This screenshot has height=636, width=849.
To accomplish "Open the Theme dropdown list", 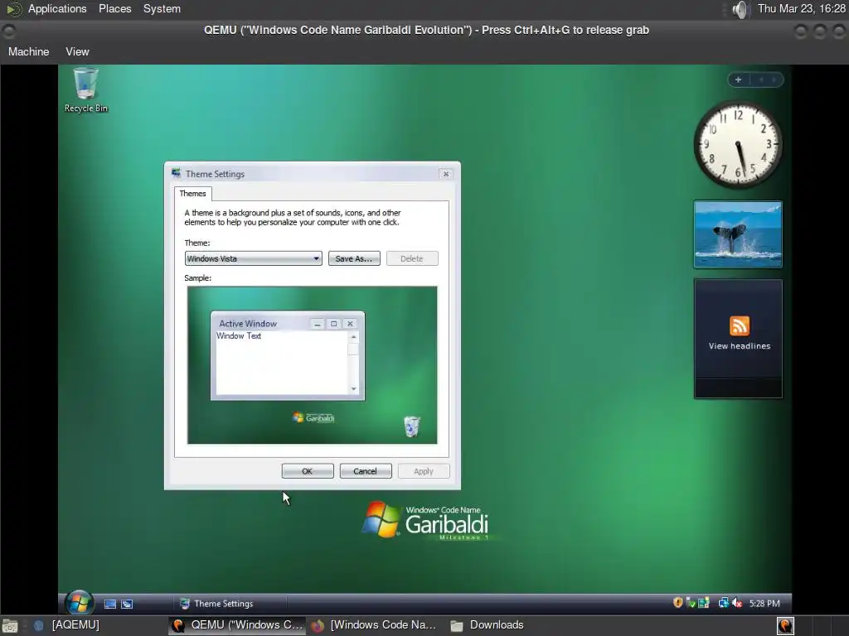I will (x=253, y=258).
